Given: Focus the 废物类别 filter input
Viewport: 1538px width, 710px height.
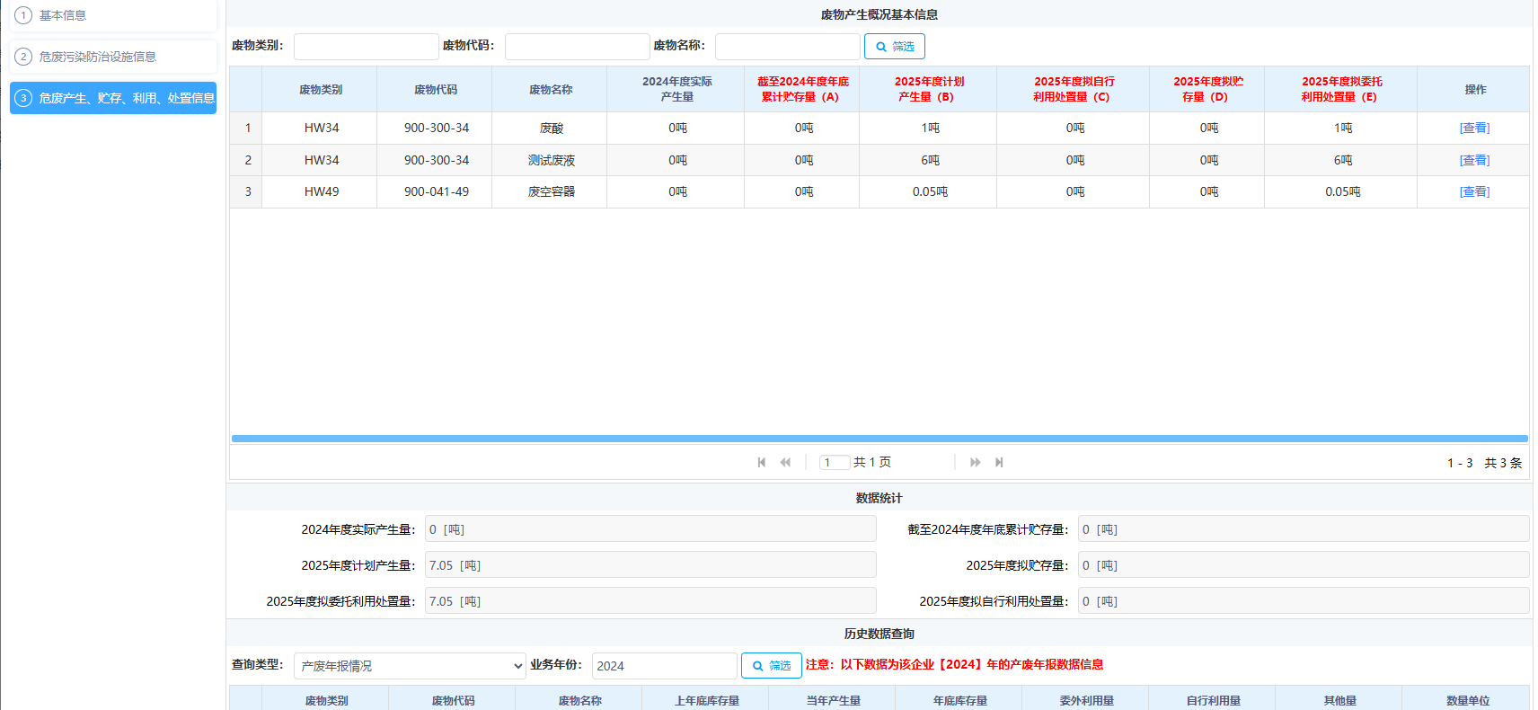Looking at the screenshot, I should [366, 47].
